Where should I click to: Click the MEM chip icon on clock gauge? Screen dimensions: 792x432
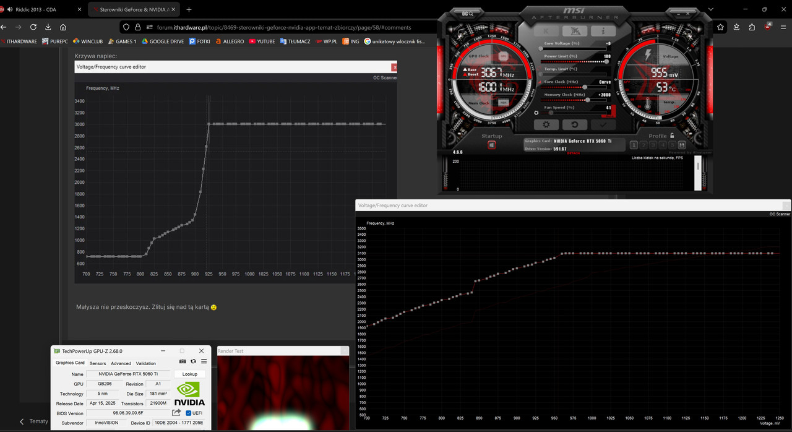click(504, 102)
